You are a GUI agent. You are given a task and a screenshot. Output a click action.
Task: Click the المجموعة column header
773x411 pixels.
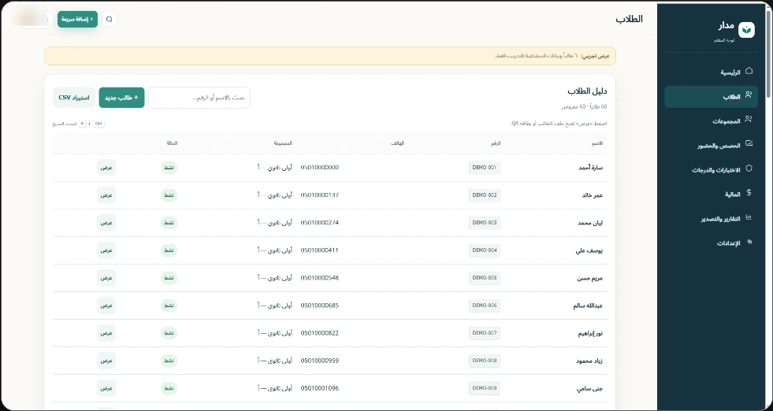(283, 143)
